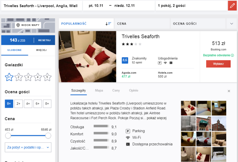This screenshot has width=238, height=162.
Task: Click the right handle of price slider
Action: [48, 136]
